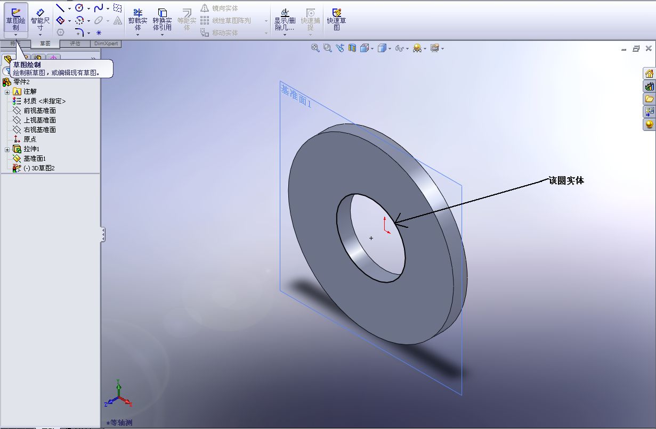Open the FeatureManager design tree tab
The width and height of the screenshot is (656, 429).
(x=8, y=59)
